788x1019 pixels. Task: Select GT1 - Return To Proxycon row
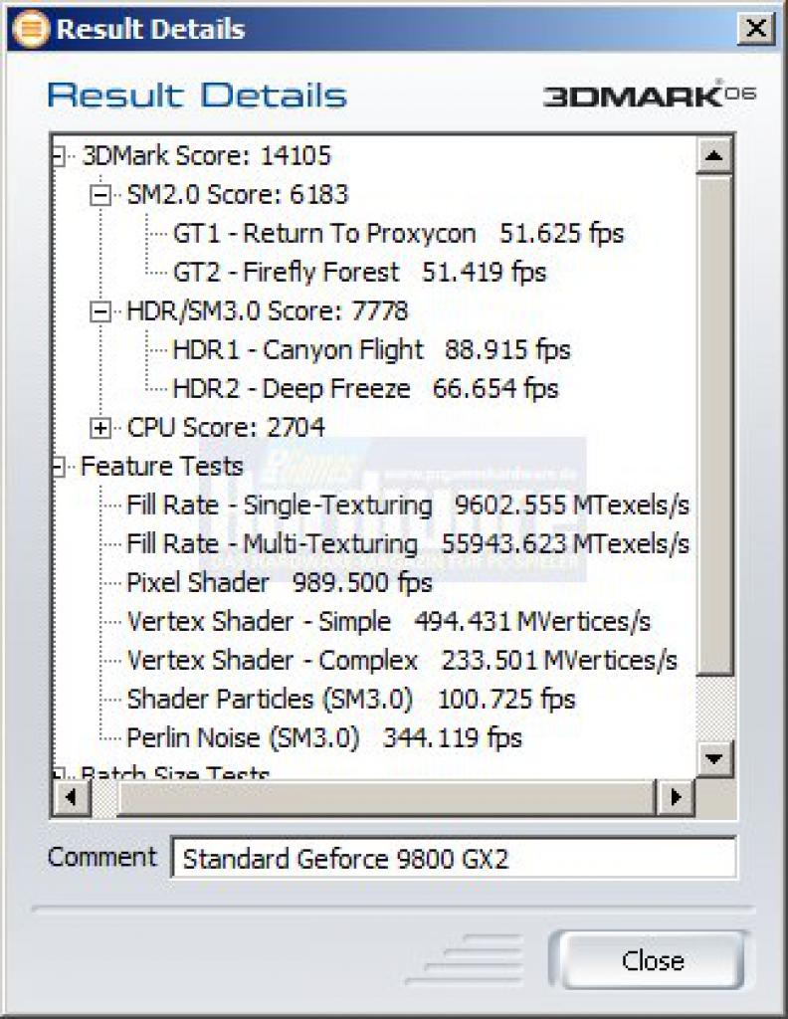pyautogui.click(x=398, y=234)
